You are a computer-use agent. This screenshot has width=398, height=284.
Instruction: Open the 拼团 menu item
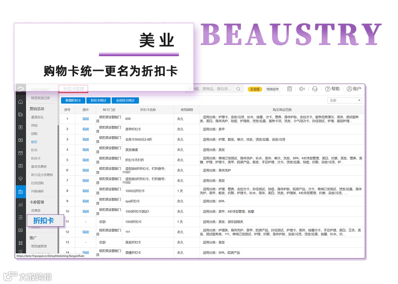click(34, 125)
